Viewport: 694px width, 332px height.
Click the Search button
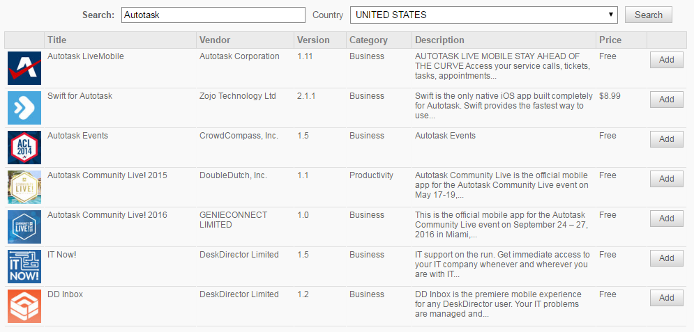click(x=648, y=15)
